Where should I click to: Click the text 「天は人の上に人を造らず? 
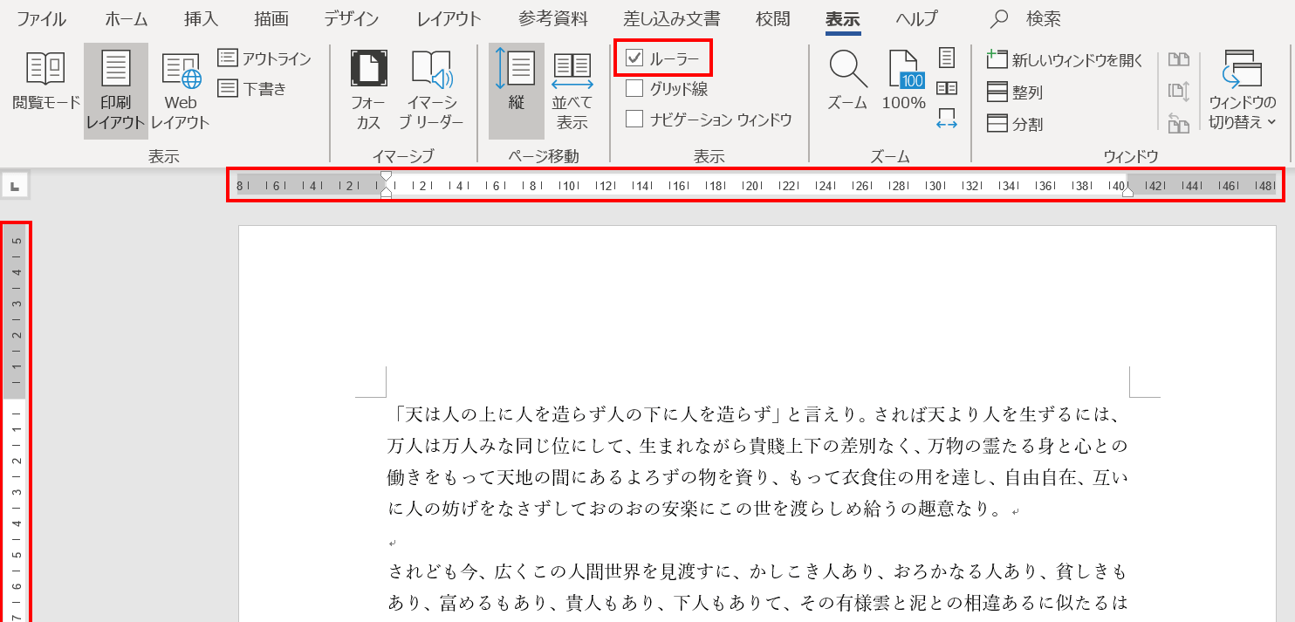tap(584, 414)
